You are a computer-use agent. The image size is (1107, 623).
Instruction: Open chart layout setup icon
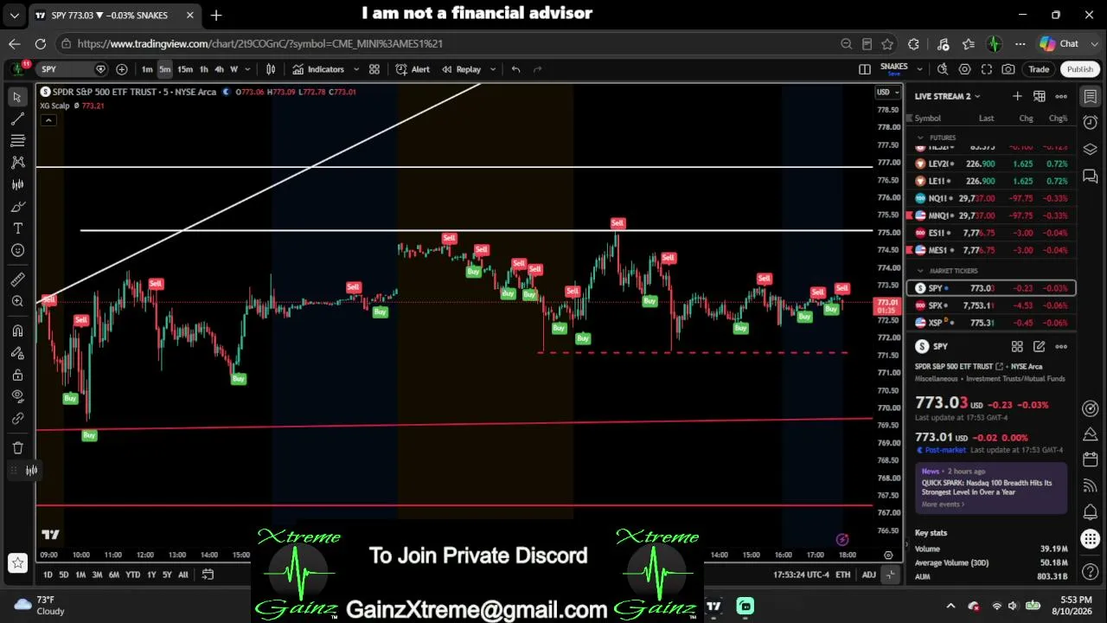865,69
